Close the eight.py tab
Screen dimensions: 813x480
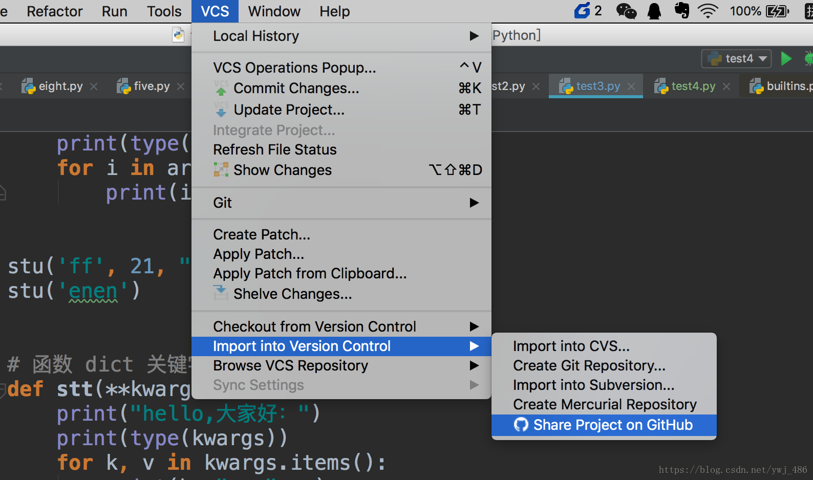point(94,86)
